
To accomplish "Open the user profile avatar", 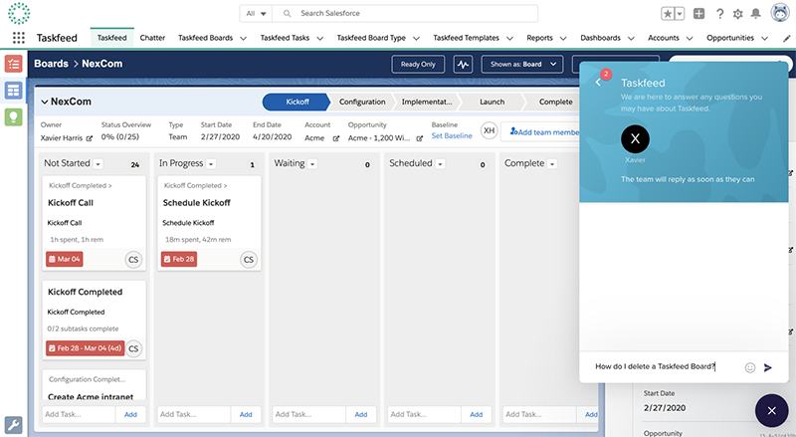I will click(780, 13).
